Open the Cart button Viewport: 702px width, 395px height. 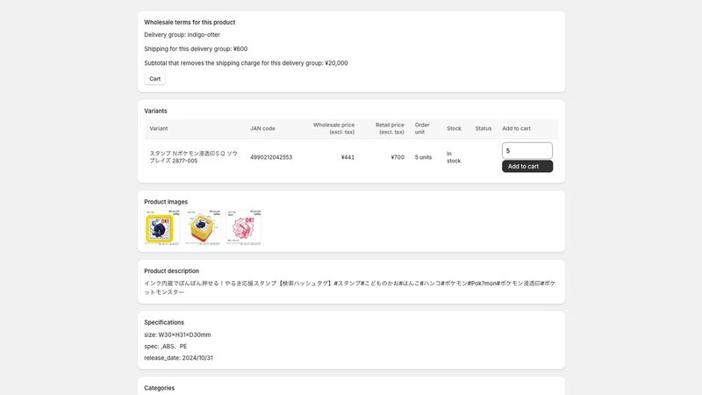155,79
